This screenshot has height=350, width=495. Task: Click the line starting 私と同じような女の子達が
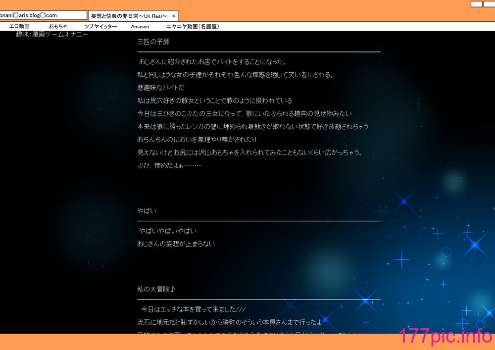[x=236, y=75]
